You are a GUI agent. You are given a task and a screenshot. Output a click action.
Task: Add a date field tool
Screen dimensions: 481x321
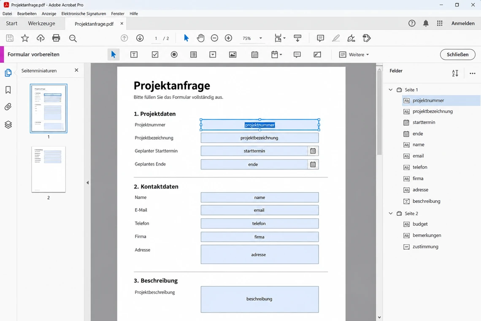(x=254, y=54)
